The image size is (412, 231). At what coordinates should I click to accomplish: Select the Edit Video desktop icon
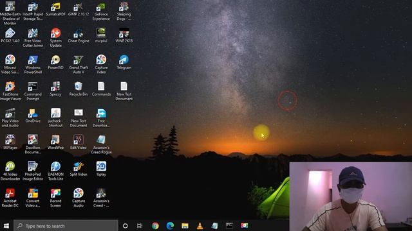(x=79, y=142)
